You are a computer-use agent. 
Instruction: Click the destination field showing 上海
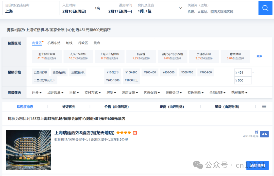tap(31, 8)
